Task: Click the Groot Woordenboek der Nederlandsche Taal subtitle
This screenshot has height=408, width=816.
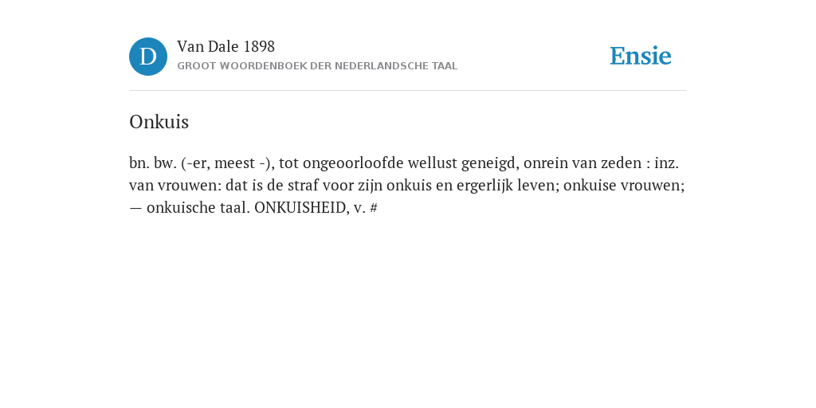Action: [x=317, y=66]
